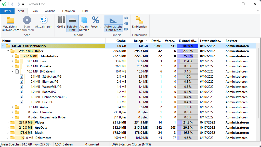
Task: Select the Dokumente row name
Action: pos(43,138)
